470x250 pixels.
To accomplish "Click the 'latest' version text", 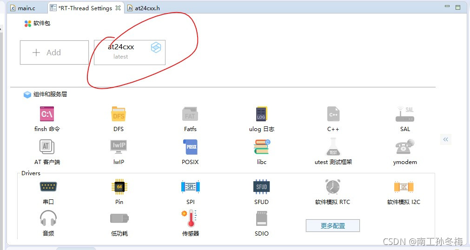I will [120, 57].
